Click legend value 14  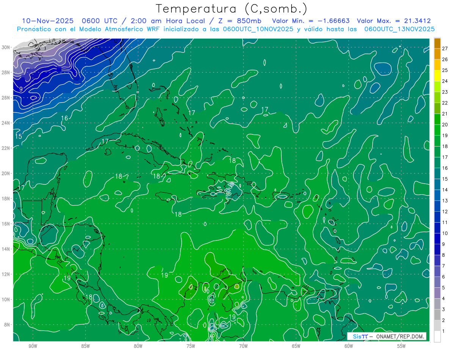[445, 190]
